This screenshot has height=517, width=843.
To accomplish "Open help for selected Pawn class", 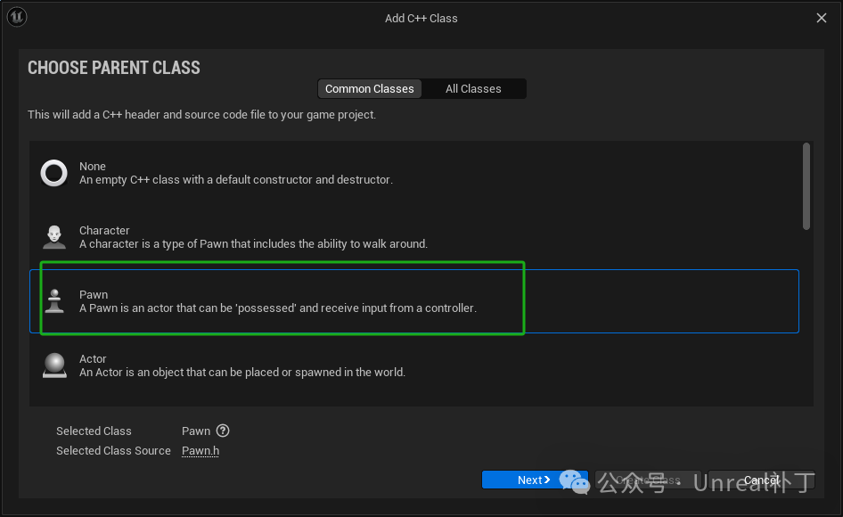I will [x=223, y=431].
